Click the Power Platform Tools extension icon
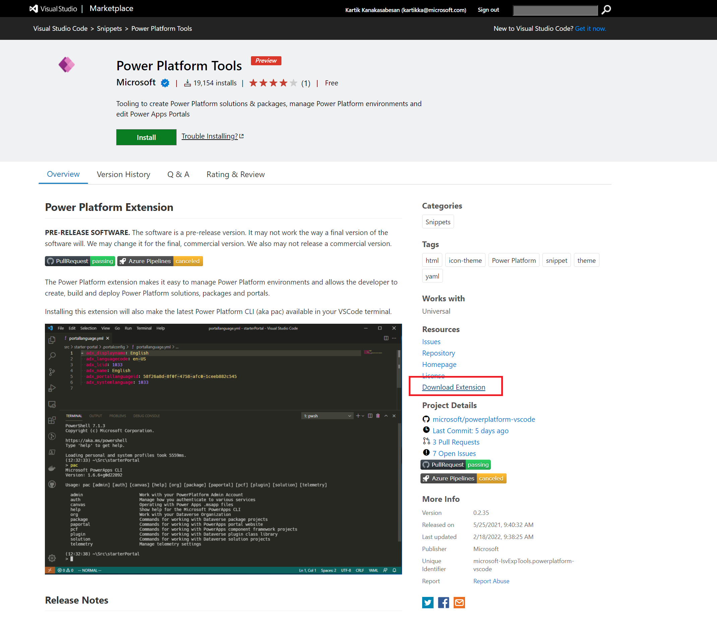 coord(66,65)
